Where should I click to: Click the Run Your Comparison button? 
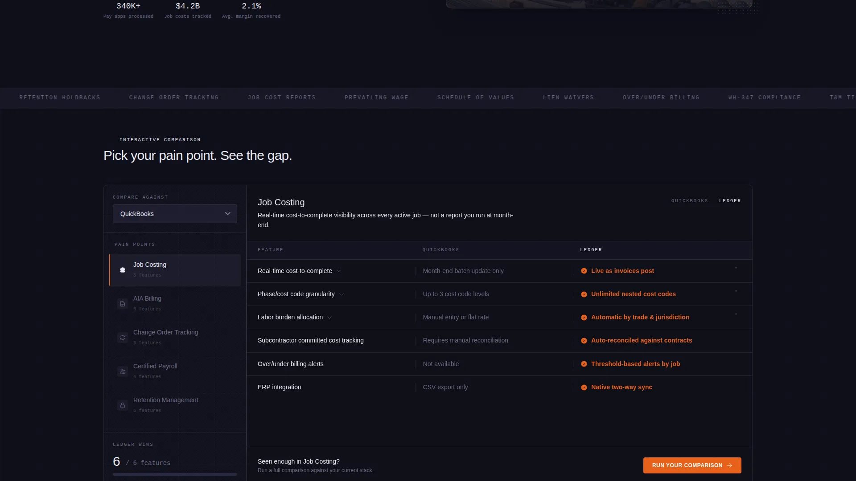692,465
